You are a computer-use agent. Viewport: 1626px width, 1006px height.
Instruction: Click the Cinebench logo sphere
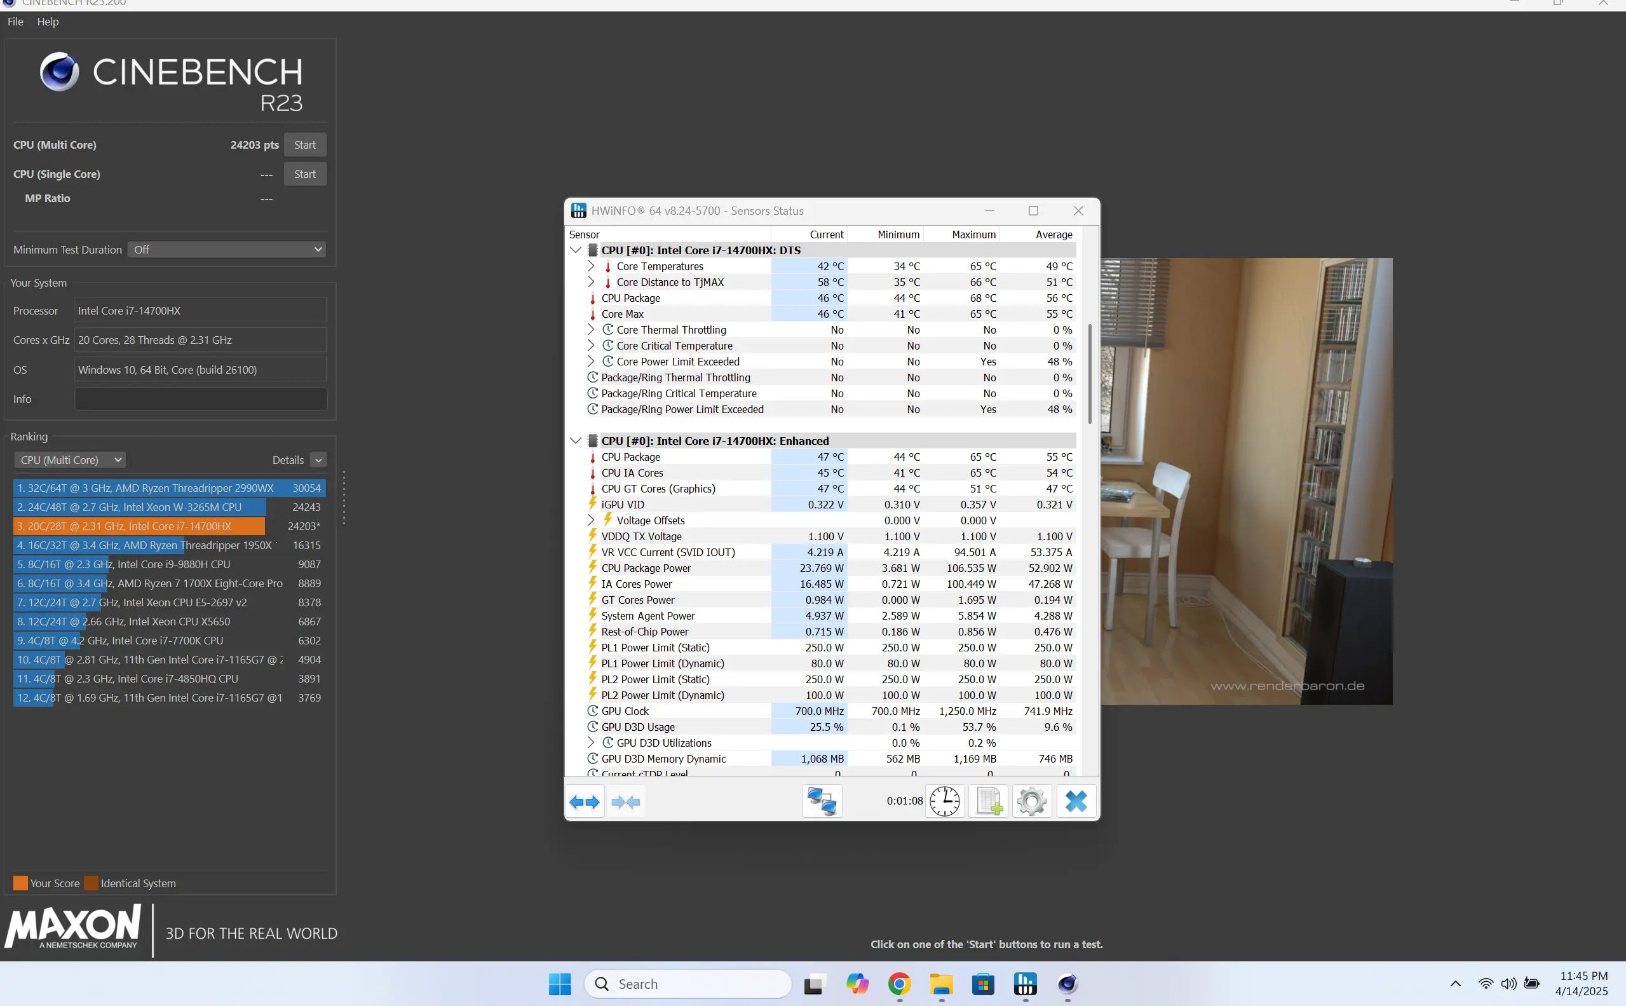coord(59,72)
